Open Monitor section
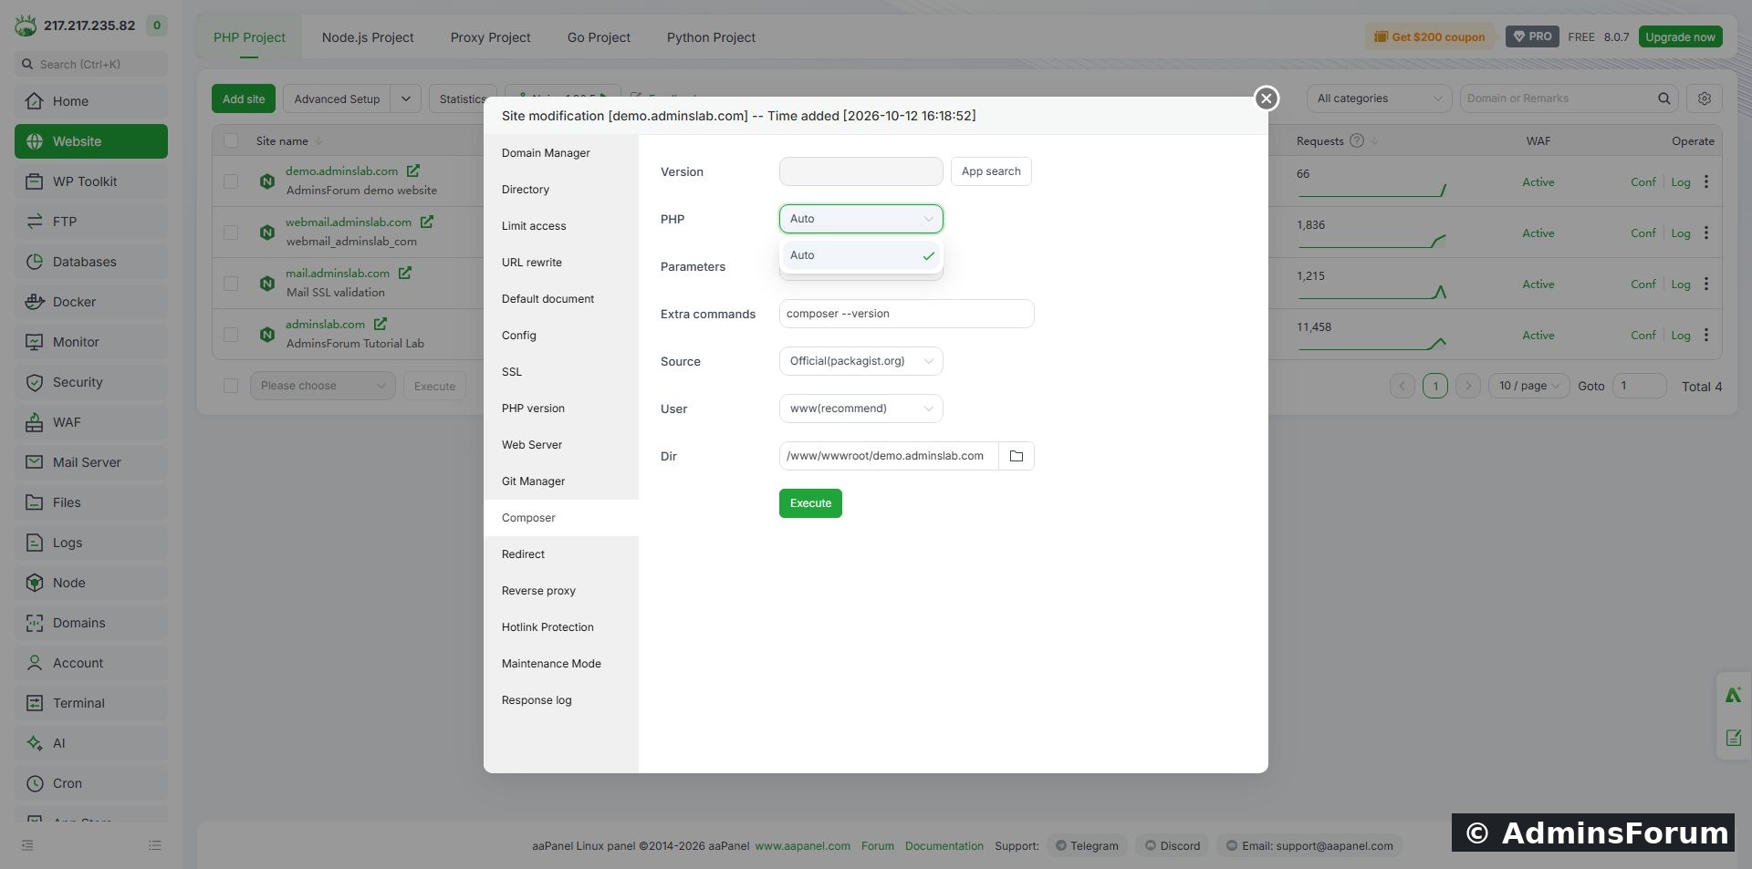Image resolution: width=1752 pixels, height=869 pixels. tap(91, 342)
